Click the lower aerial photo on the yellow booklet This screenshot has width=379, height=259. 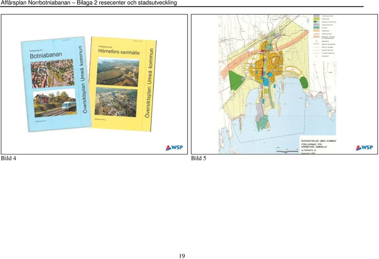pos(116,101)
